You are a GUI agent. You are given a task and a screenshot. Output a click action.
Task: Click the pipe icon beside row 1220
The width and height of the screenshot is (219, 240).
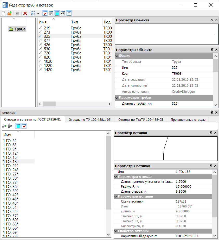pos(40,66)
